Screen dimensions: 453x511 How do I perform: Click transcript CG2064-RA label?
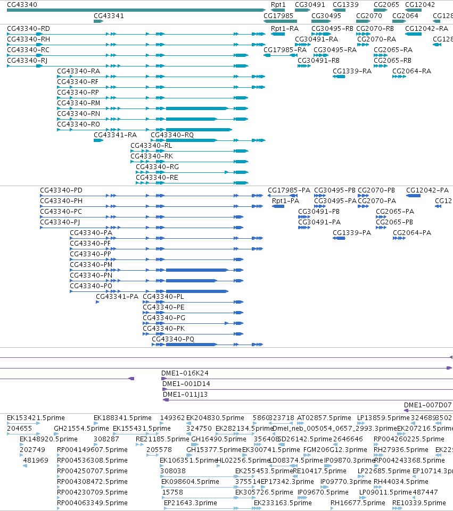click(411, 71)
